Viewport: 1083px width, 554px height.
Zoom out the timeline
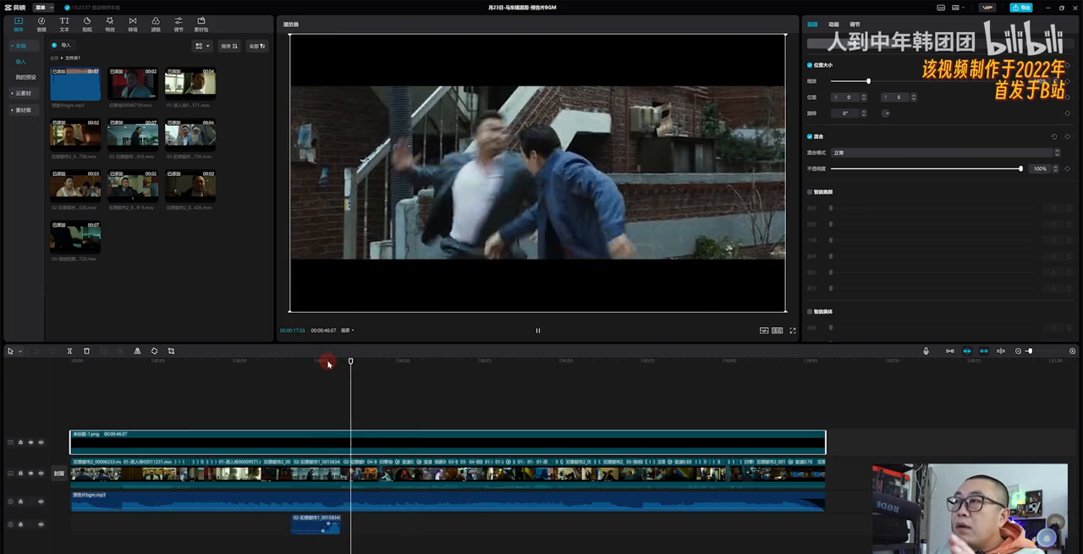[1018, 351]
